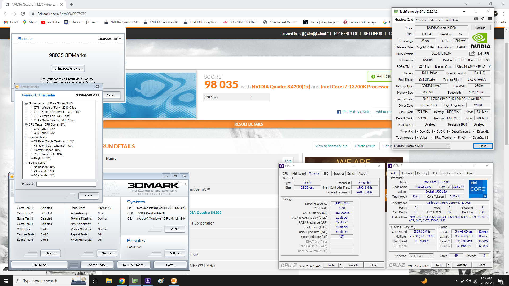This screenshot has height=286, width=509.
Task: Switch to CPU-Z on the taskbar
Action: [x=148, y=281]
